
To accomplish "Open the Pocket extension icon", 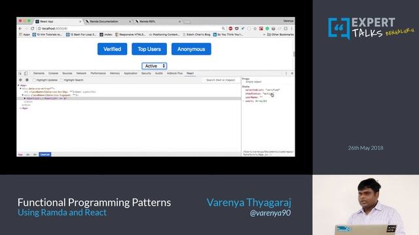I will (236, 29).
